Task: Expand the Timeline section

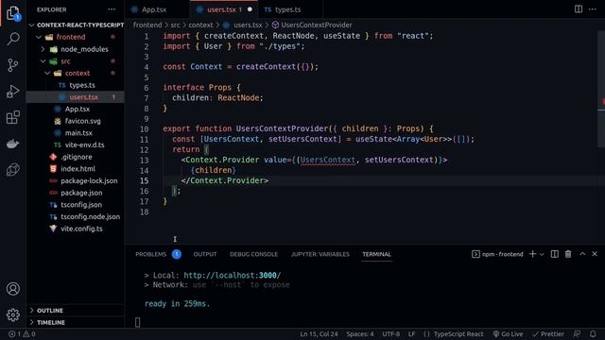Action: tap(76, 322)
